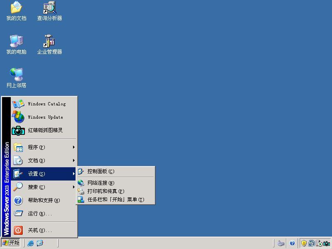Click the 红蜻蜓抓图精灵 camera icon

click(18, 130)
